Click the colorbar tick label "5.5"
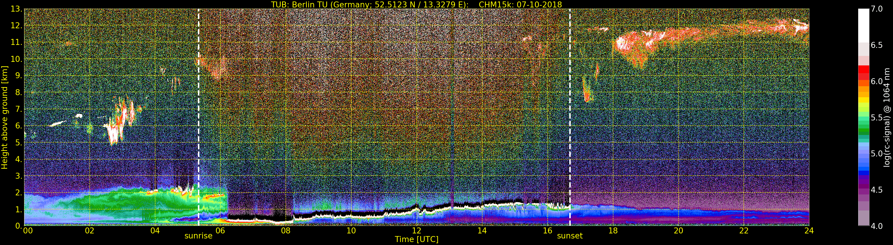This screenshot has height=245, width=893. 877,117
